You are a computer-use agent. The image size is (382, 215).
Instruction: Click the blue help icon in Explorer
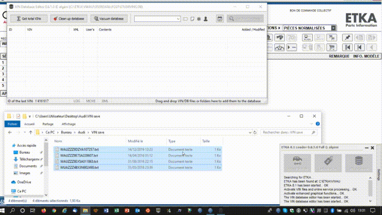318,124
